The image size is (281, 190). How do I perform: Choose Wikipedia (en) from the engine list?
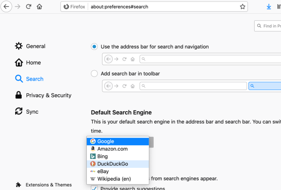[118, 179]
